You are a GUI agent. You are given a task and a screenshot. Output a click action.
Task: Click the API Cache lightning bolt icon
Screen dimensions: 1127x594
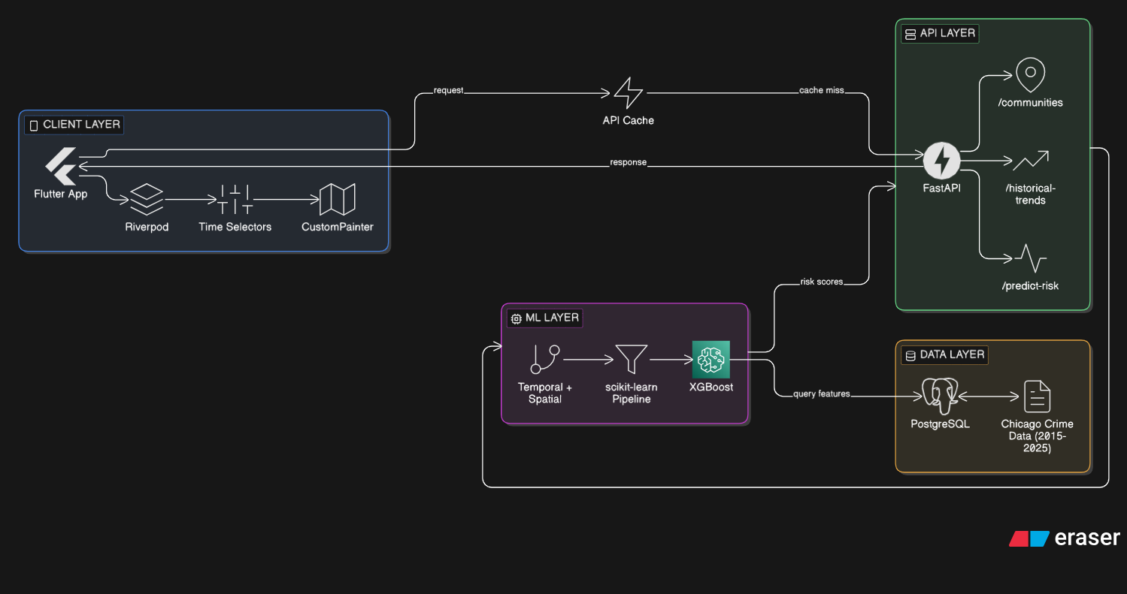pos(629,93)
